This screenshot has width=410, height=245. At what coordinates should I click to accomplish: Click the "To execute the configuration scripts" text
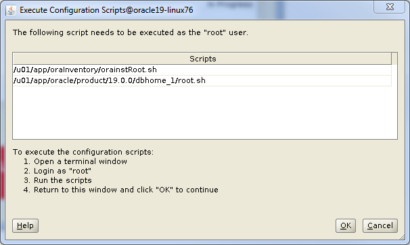point(83,152)
